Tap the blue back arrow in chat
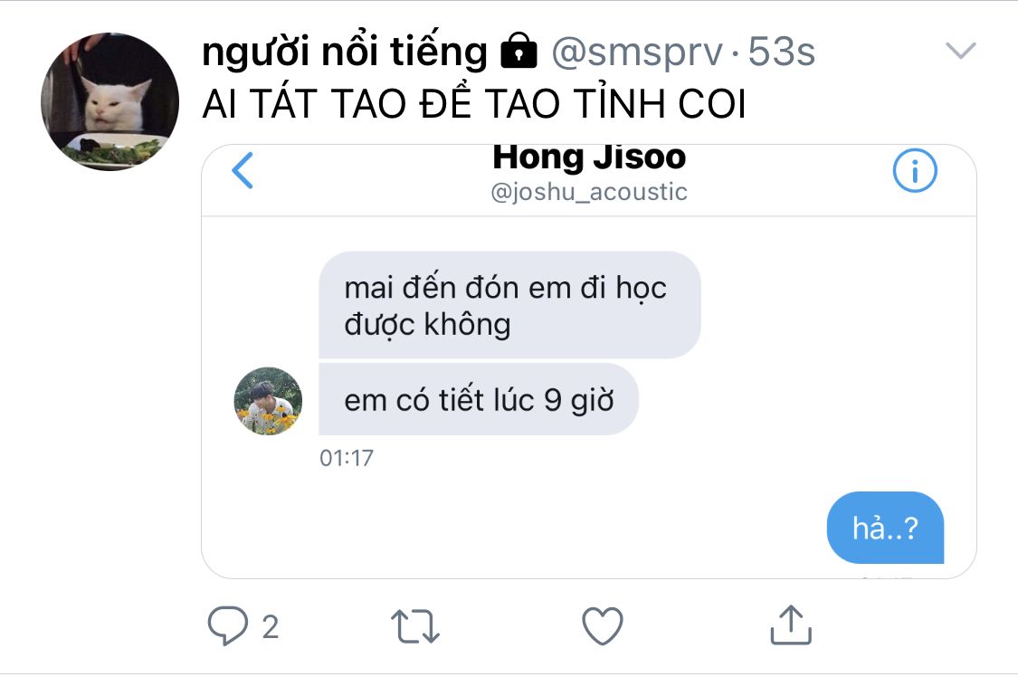This screenshot has height=677, width=1018. [243, 171]
